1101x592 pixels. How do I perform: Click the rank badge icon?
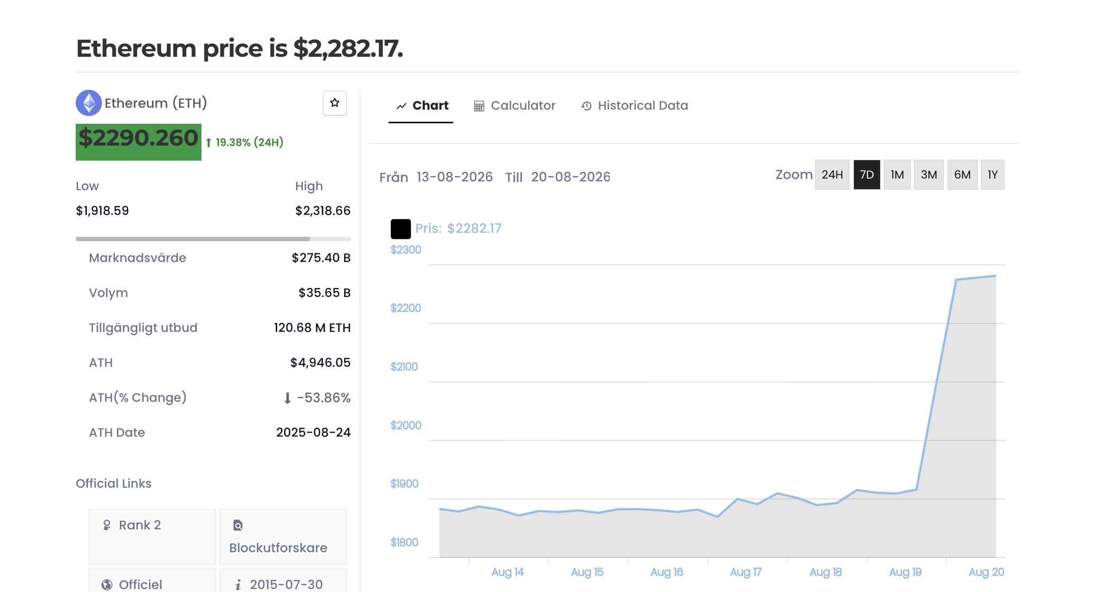coord(107,525)
